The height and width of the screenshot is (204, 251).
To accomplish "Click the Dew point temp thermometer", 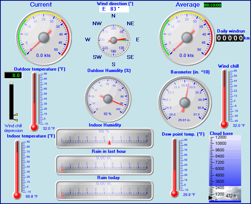I will point(179,168).
